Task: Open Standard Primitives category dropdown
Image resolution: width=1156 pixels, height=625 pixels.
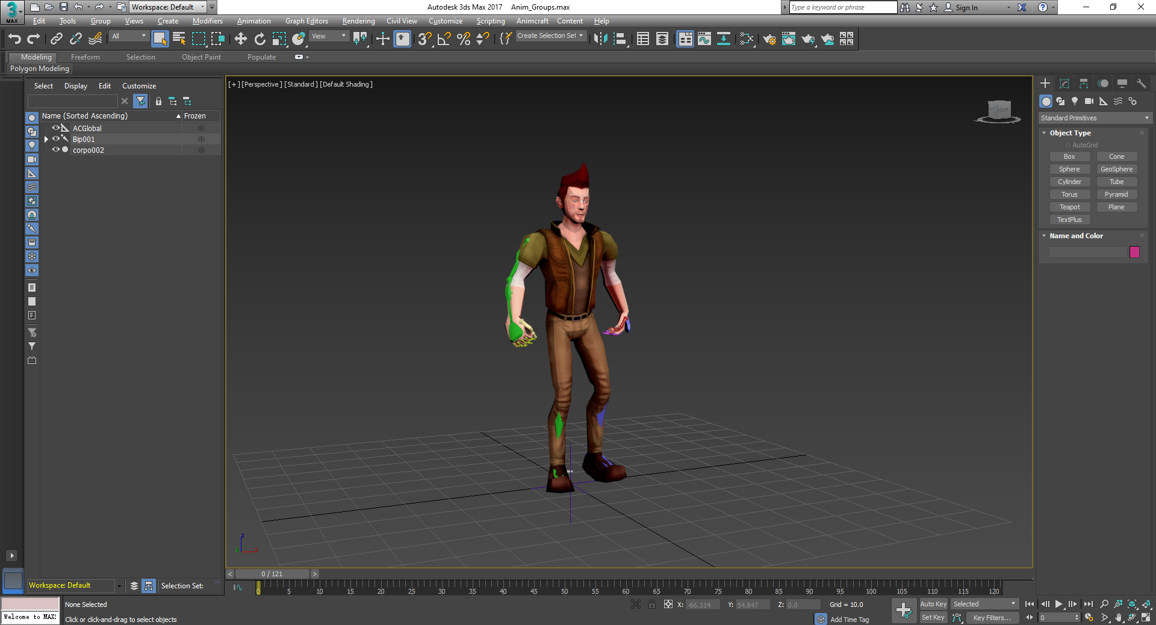Action: tap(1095, 118)
